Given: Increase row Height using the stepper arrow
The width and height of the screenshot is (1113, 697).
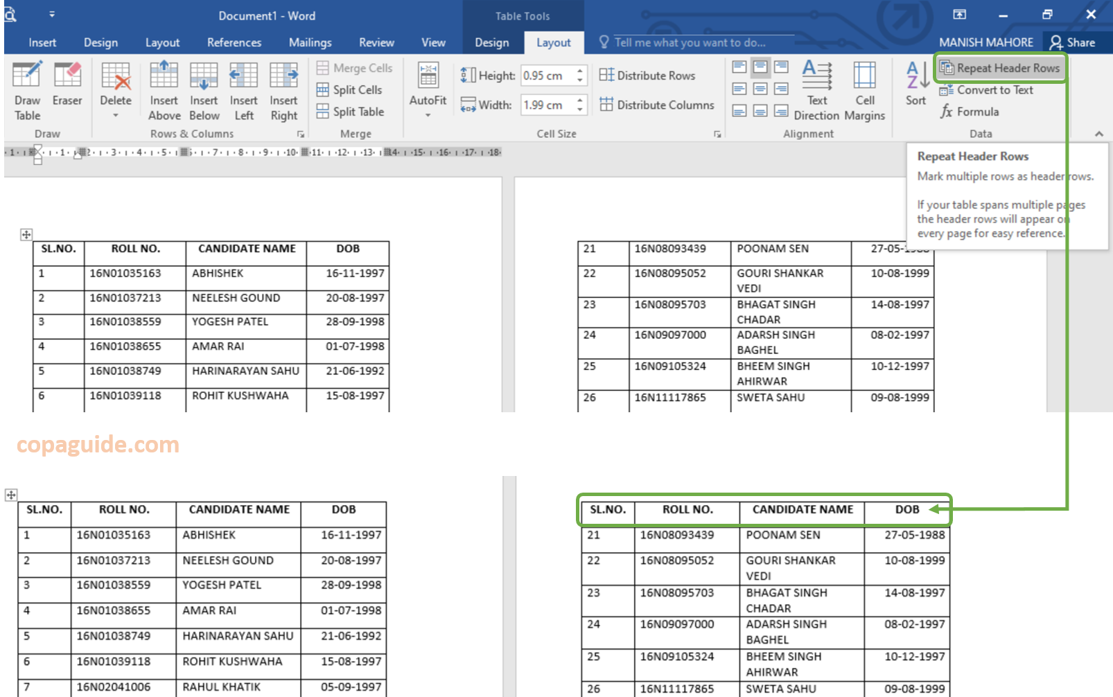Looking at the screenshot, I should pos(579,71).
